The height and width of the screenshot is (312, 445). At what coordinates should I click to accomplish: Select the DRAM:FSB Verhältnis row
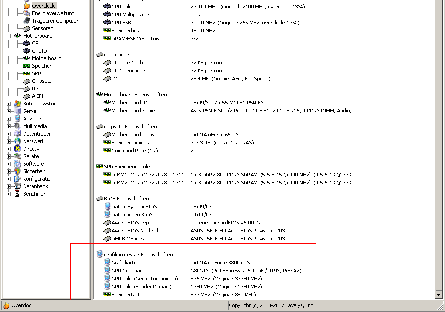pyautogui.click(x=151, y=39)
